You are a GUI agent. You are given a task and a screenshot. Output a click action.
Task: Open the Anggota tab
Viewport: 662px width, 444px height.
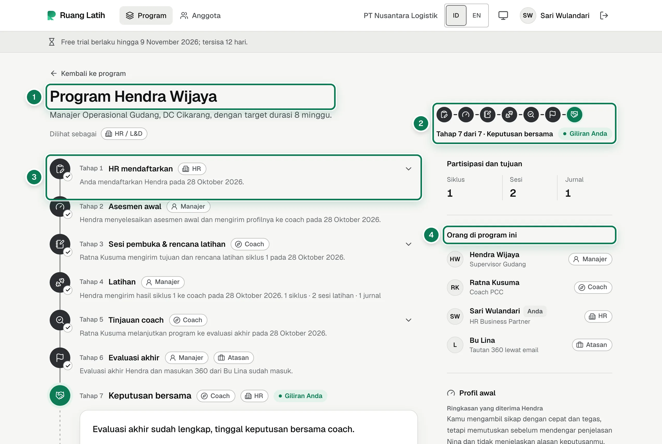tap(200, 15)
